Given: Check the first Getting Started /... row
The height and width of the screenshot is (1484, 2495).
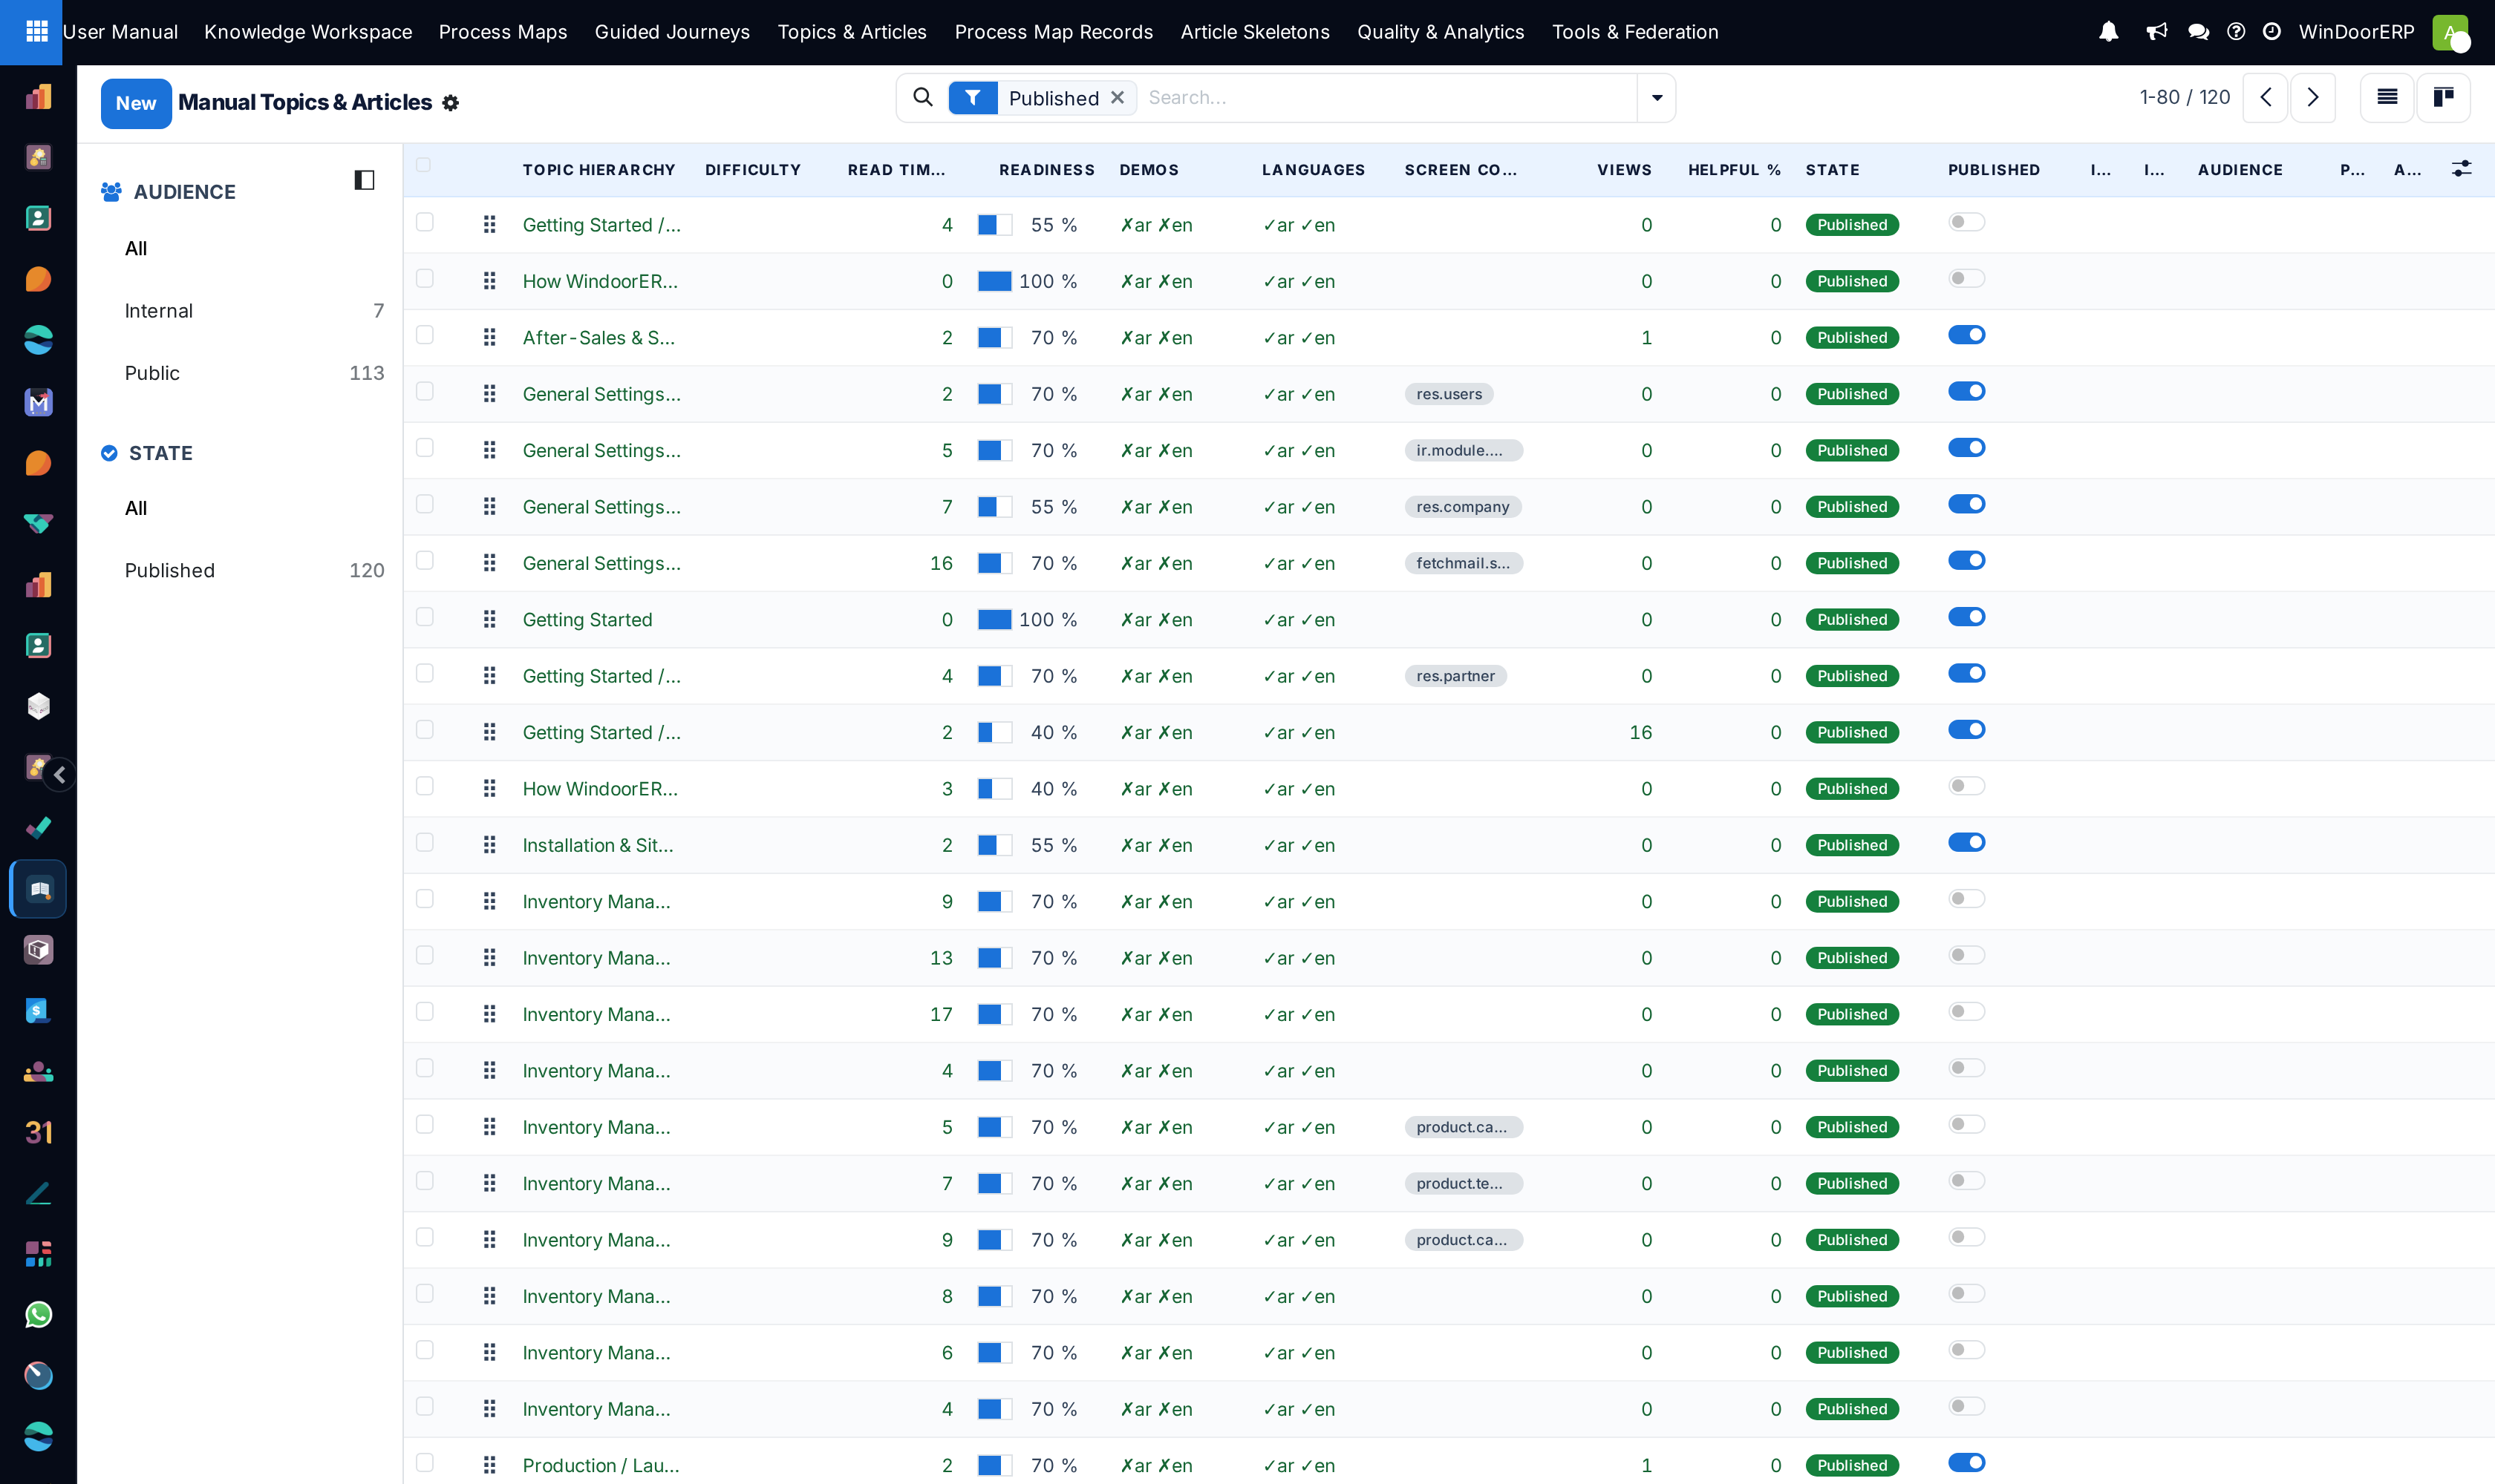Looking at the screenshot, I should click(x=424, y=222).
